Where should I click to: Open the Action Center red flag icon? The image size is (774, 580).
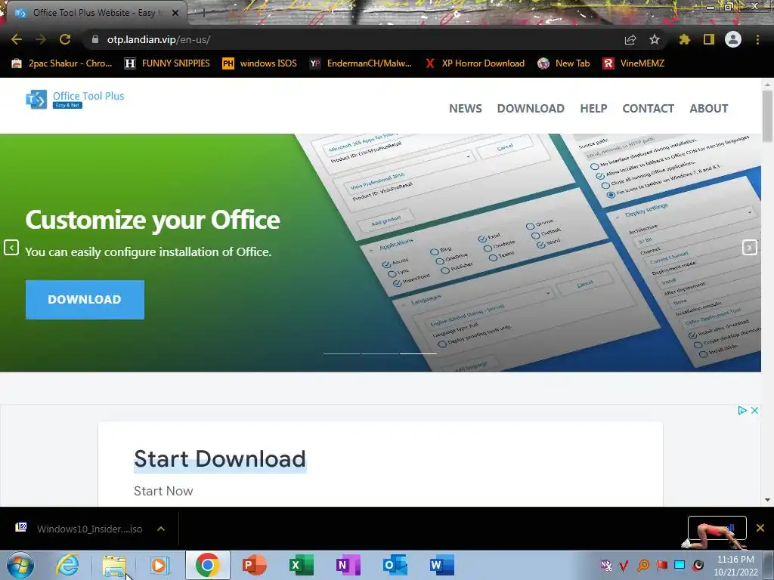coord(662,565)
